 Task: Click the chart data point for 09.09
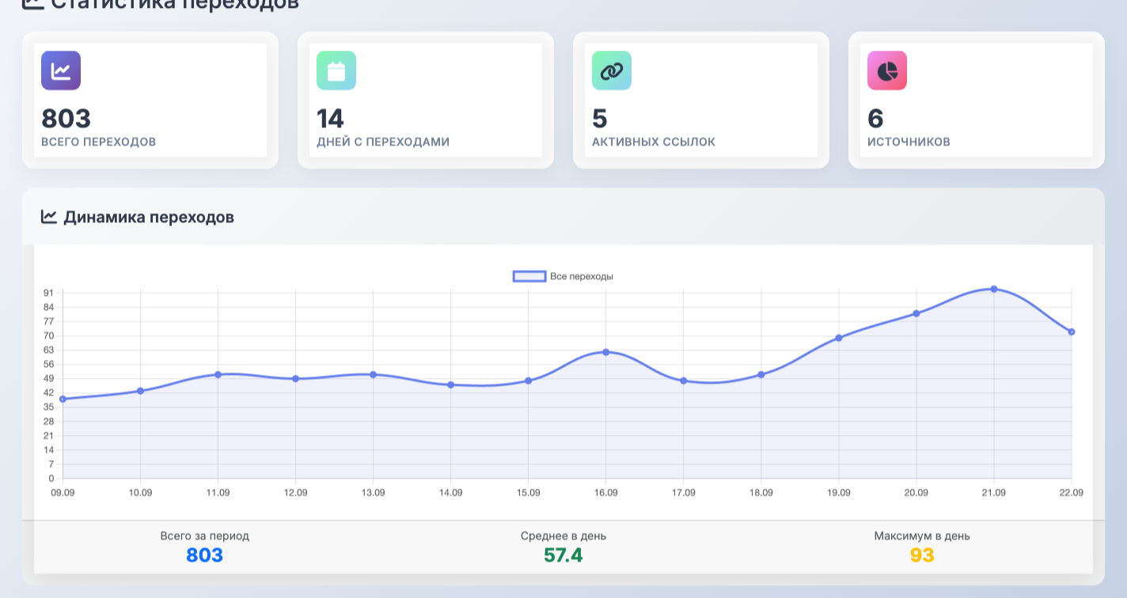pyautogui.click(x=63, y=399)
